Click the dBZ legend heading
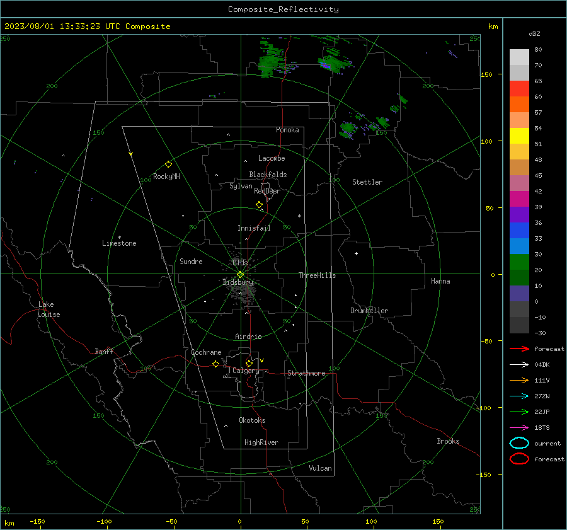 tap(534, 33)
